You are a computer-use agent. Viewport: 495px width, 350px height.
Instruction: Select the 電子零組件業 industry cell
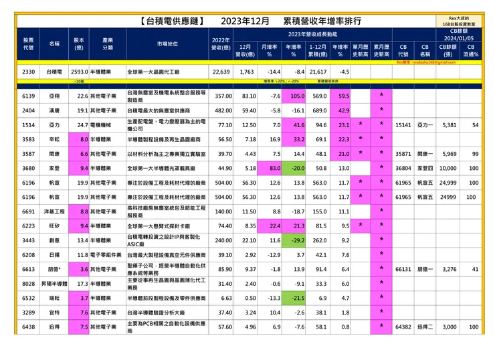(x=108, y=255)
